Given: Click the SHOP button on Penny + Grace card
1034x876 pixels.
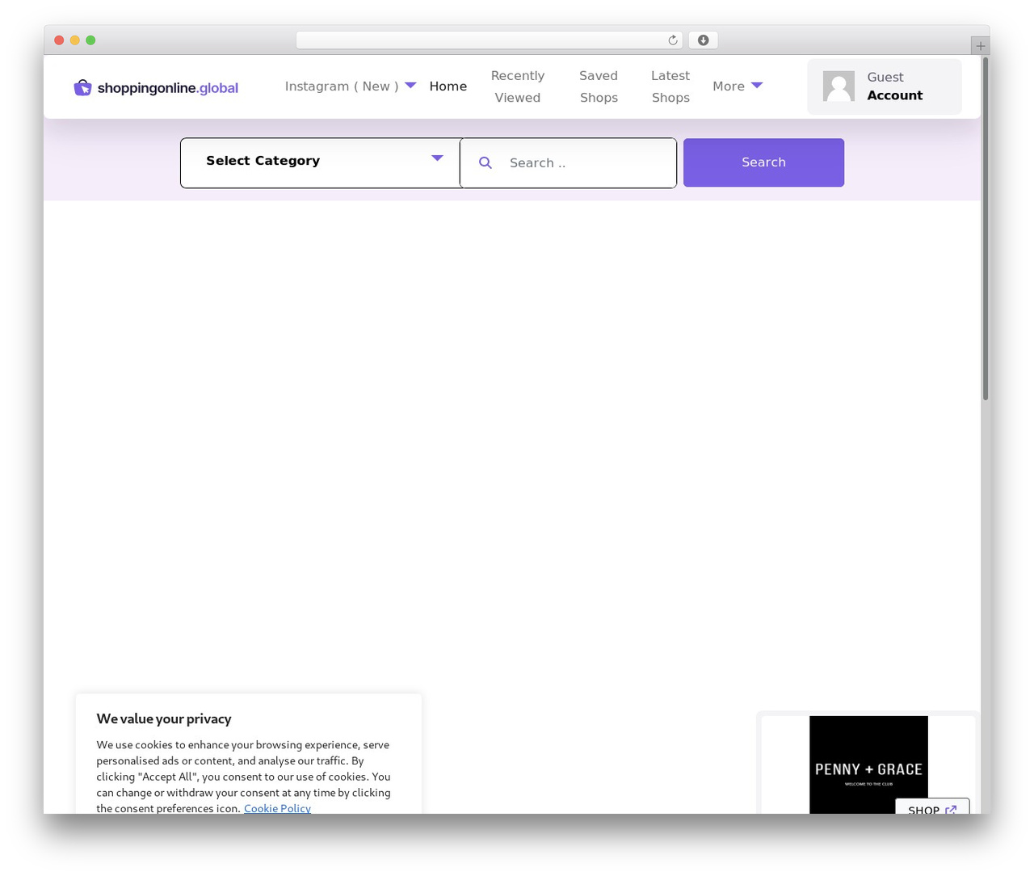Looking at the screenshot, I should point(932,808).
